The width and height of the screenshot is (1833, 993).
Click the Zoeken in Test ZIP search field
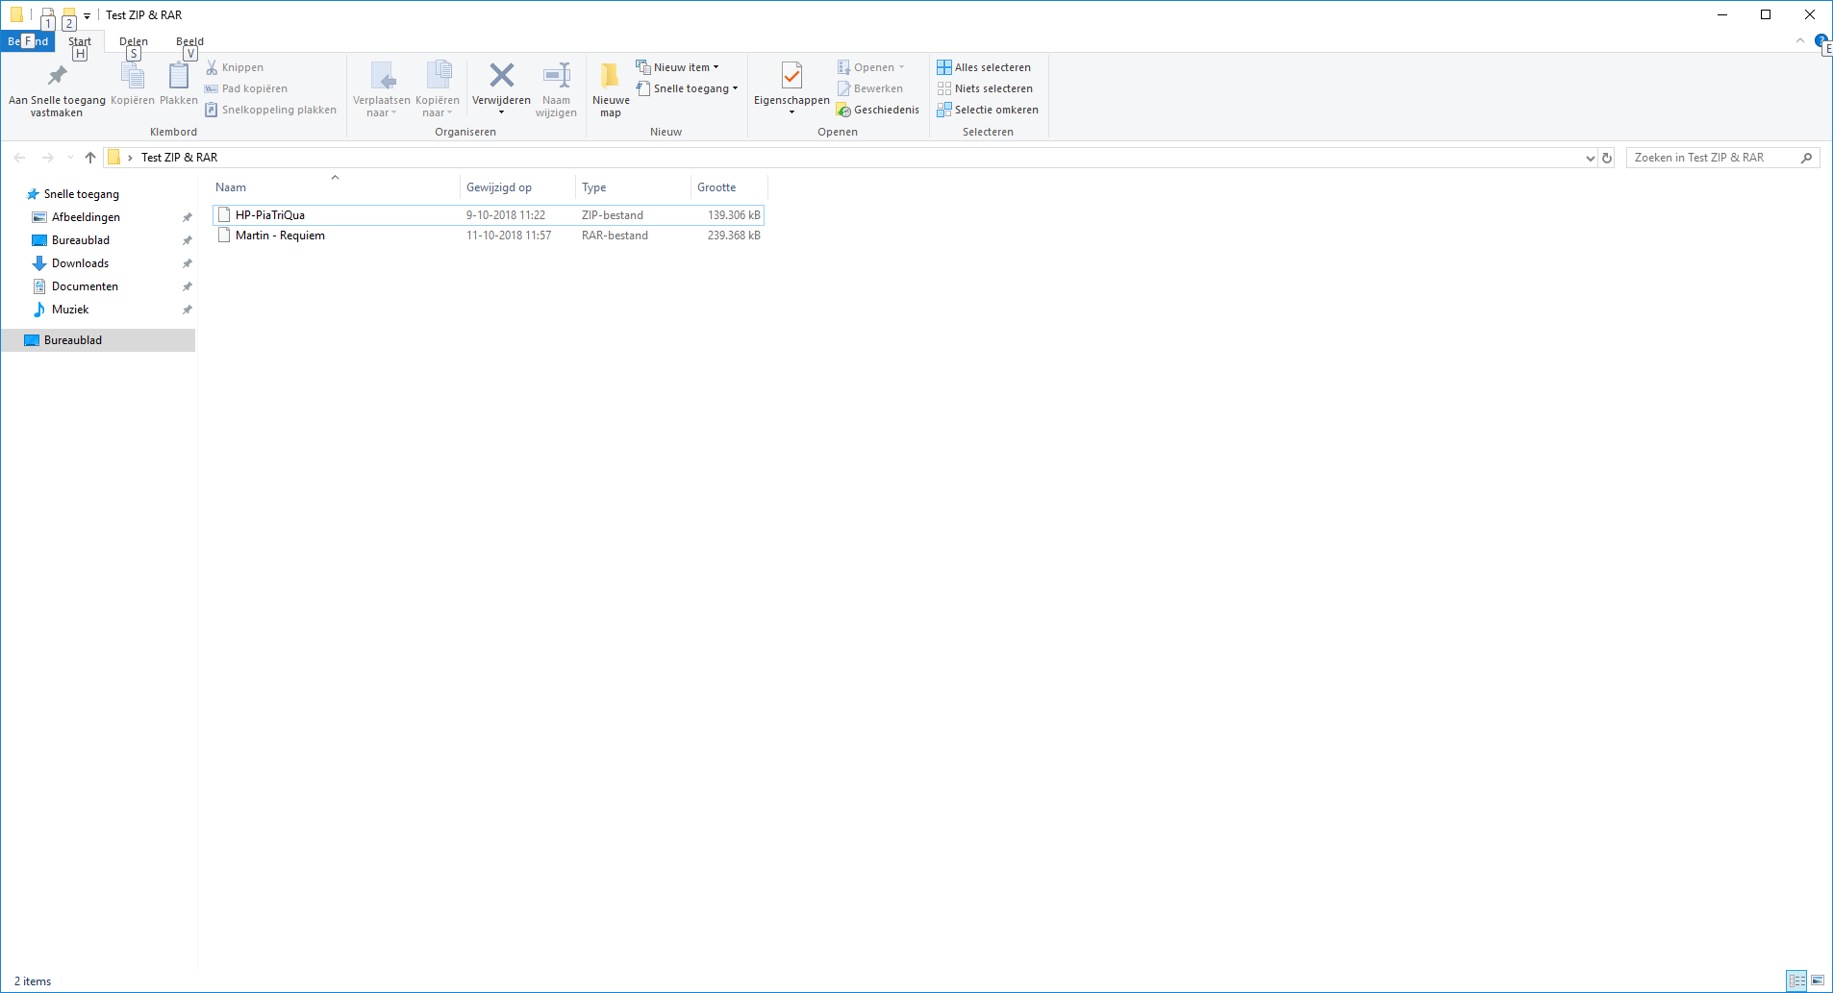(1713, 158)
